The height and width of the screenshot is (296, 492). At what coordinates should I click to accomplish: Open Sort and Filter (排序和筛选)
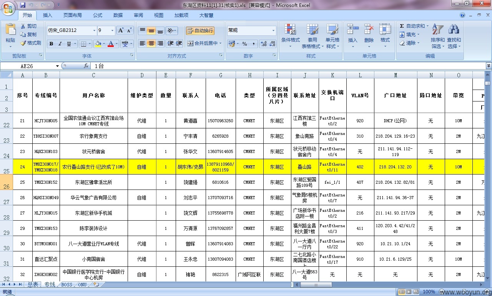click(x=437, y=36)
